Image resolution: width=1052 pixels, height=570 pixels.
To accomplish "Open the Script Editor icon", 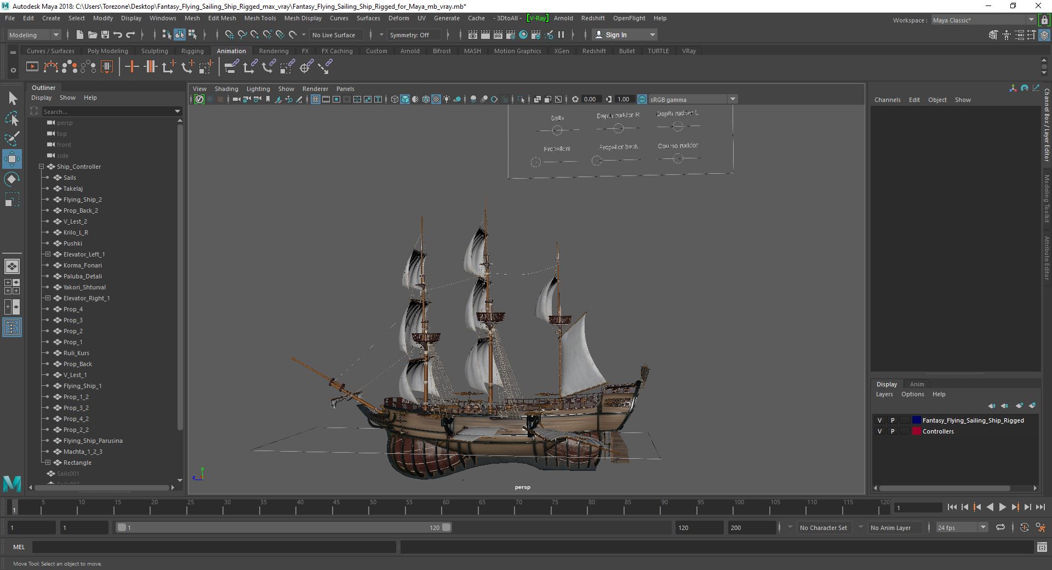I will tap(1042, 547).
